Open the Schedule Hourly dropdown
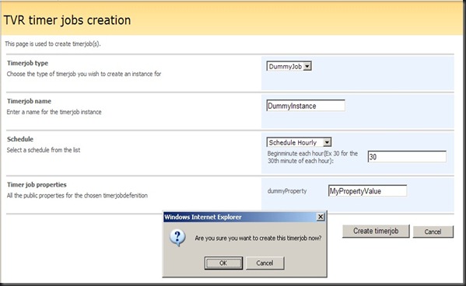The image size is (466, 286). point(299,142)
